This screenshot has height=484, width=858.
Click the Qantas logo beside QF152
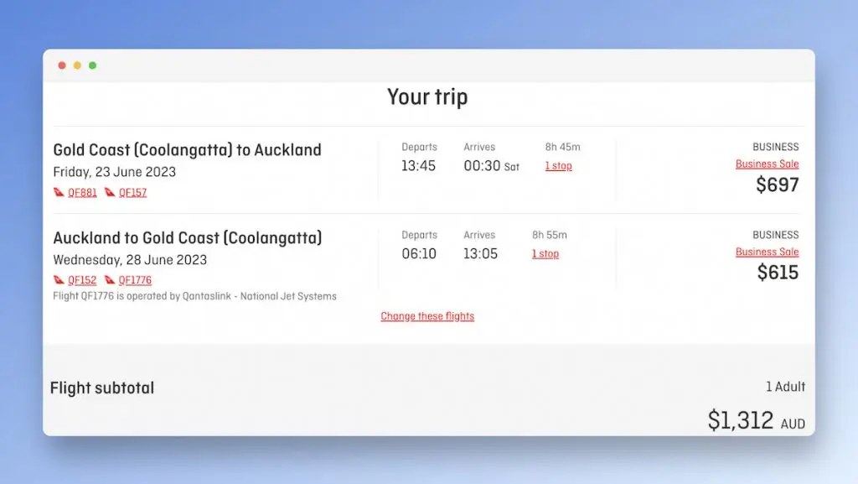click(59, 280)
